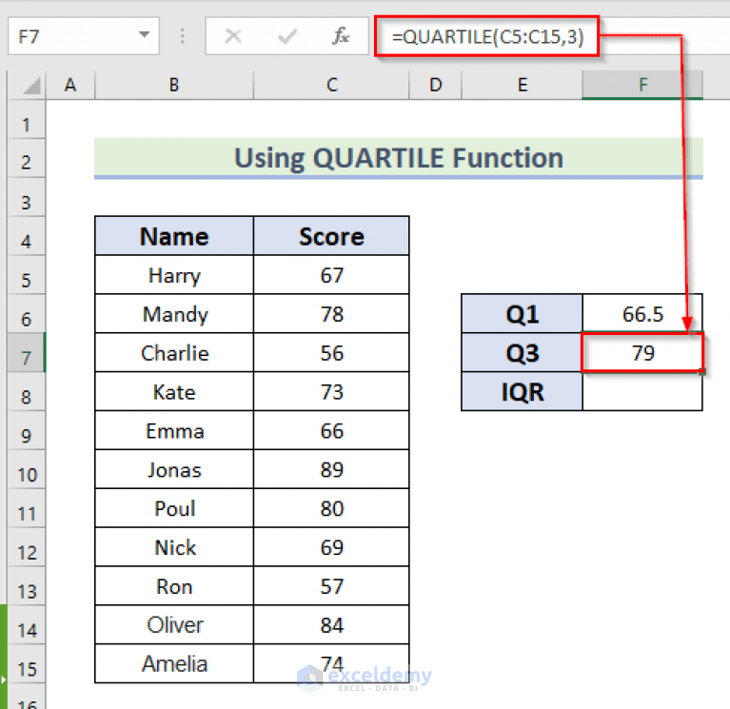Select the cell containing 'Mandy'
Screen dimensions: 730x709
174,314
